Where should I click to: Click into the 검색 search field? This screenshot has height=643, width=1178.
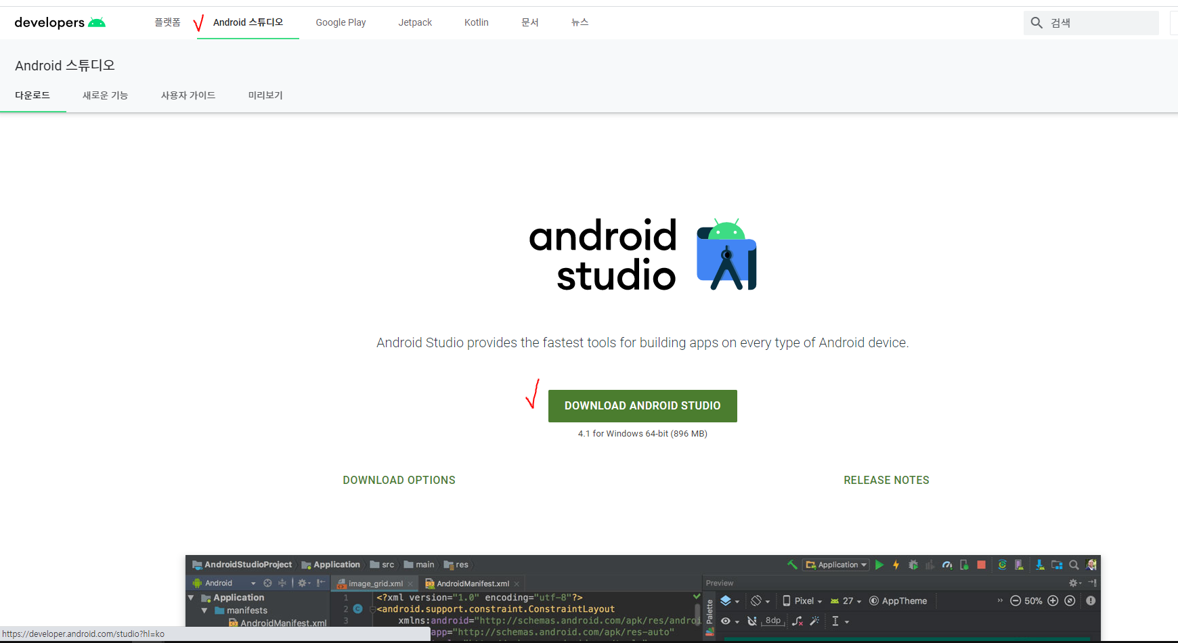[1091, 23]
